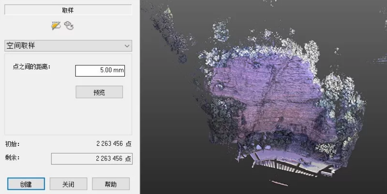The image size is (387, 194).
Task: Click the 剩余 label text
Action: tap(13, 158)
